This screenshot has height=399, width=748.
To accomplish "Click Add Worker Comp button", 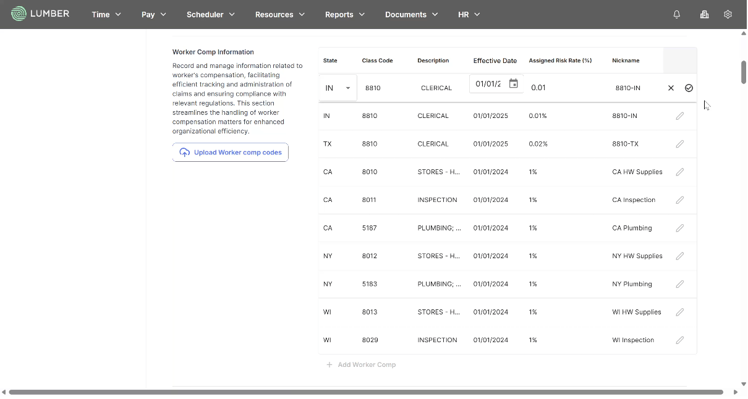I will [x=361, y=365].
